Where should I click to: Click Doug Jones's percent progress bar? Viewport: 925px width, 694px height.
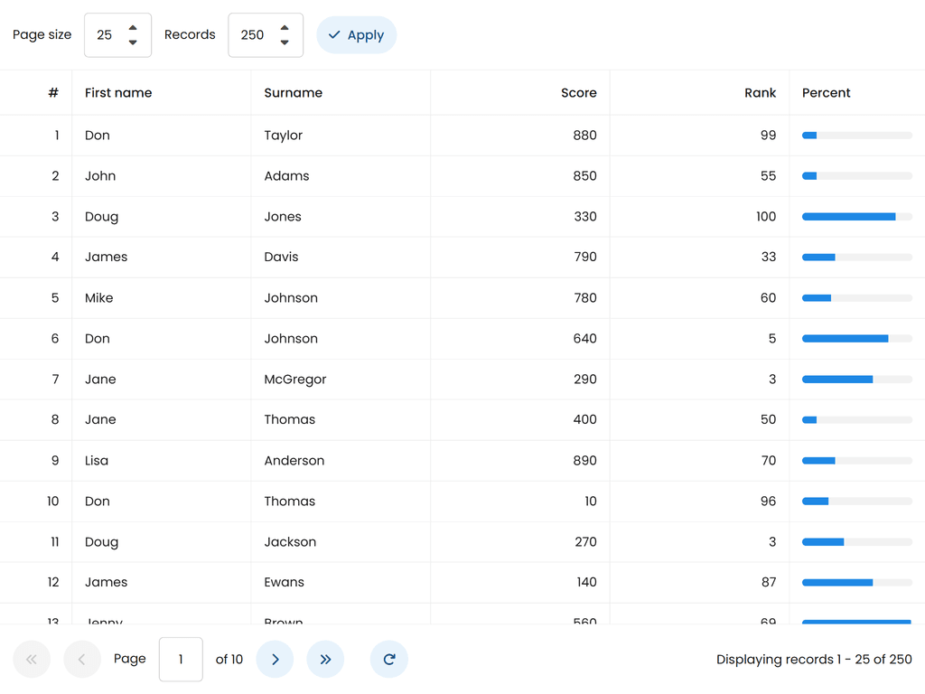856,217
